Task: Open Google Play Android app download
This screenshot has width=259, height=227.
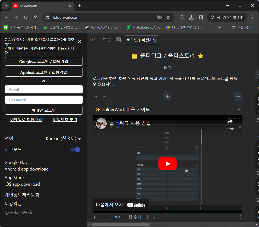Action: pos(26,166)
